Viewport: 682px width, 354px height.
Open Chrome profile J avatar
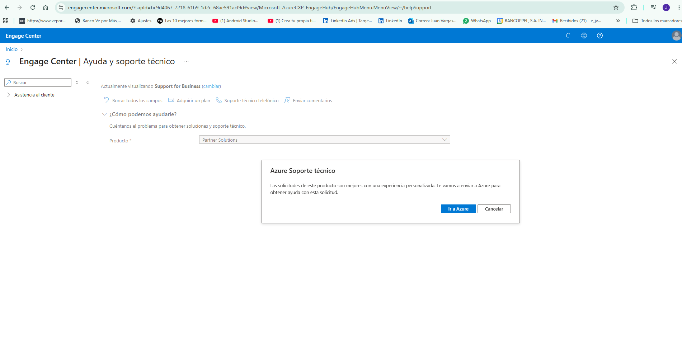(x=666, y=8)
